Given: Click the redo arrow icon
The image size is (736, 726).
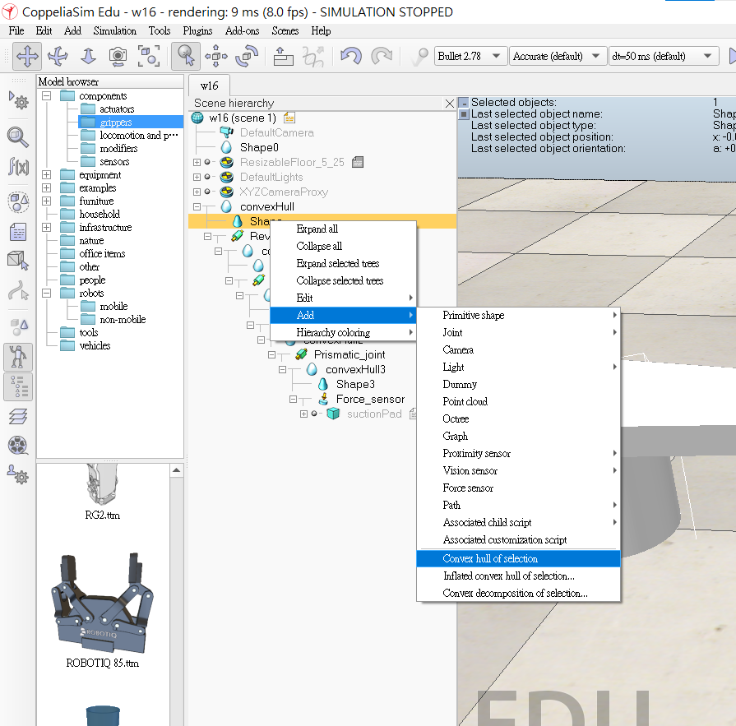Looking at the screenshot, I should point(382,56).
